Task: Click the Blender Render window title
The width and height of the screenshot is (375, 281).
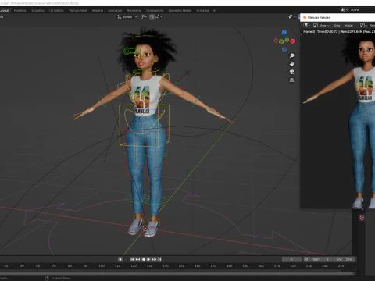Action: coord(319,17)
